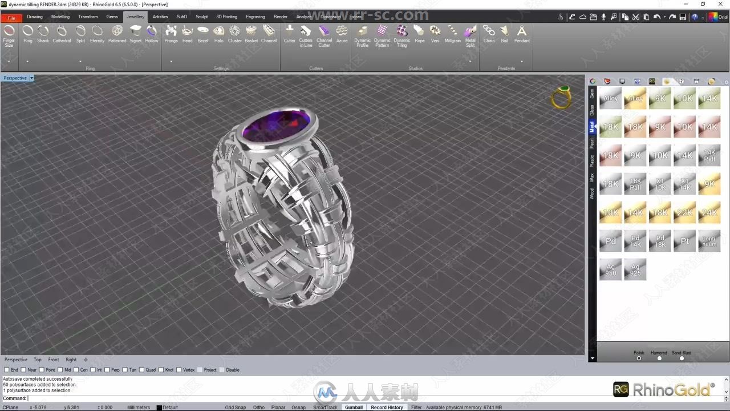Open the Chain pendant tool
Screen dimensions: 730x411
(x=489, y=34)
